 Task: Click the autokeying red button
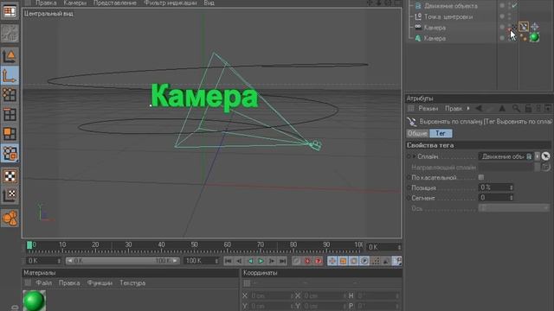pos(318,261)
